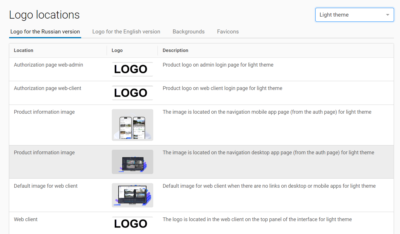Viewport: 400px width, 234px height.
Task: Click the web-client authorization page logo thumbnail
Action: point(132,93)
